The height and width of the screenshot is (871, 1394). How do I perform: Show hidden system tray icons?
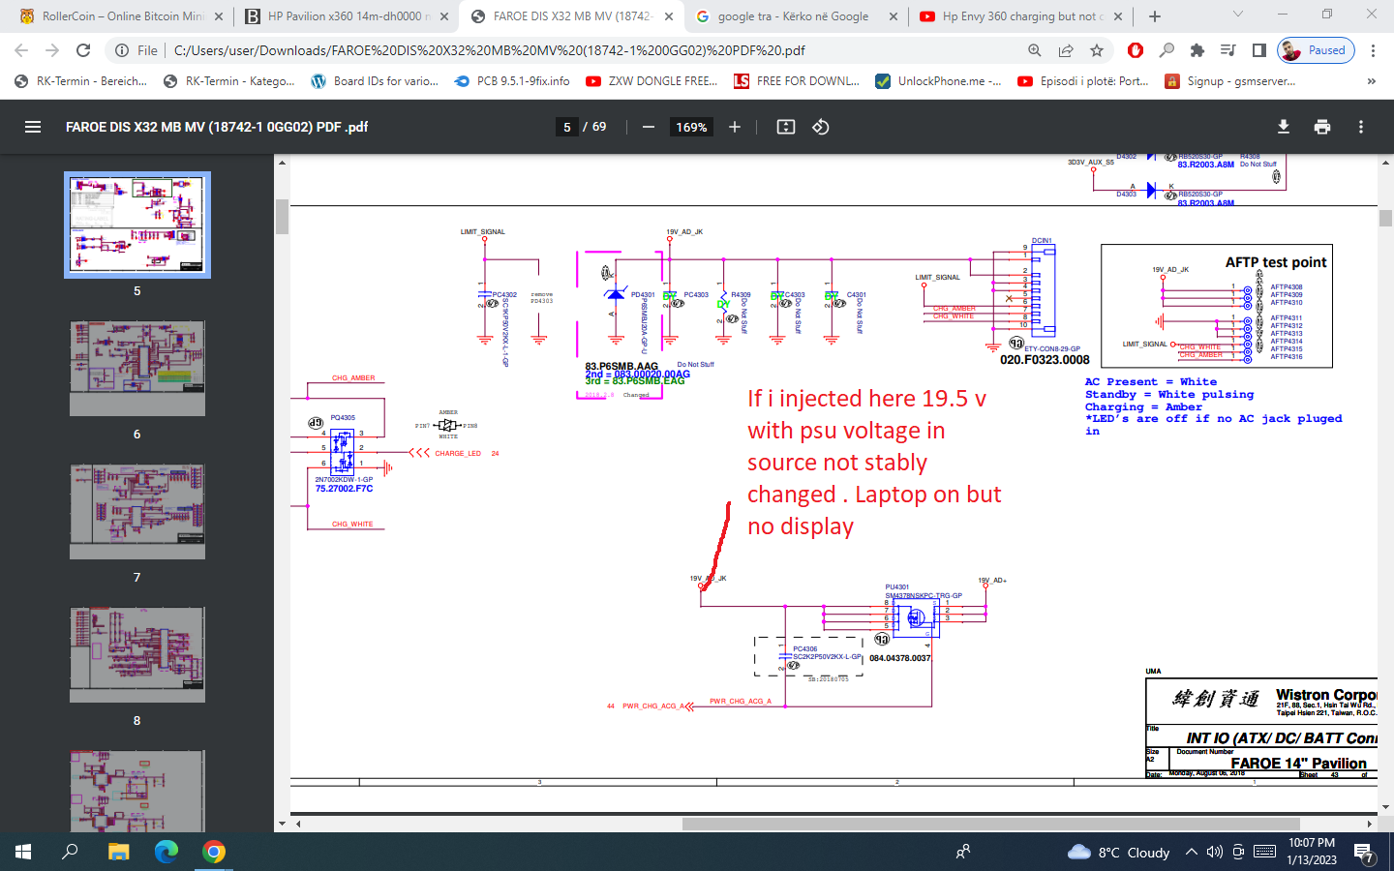pos(1191,852)
